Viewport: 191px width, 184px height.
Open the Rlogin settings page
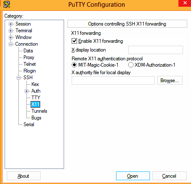click(x=30, y=71)
